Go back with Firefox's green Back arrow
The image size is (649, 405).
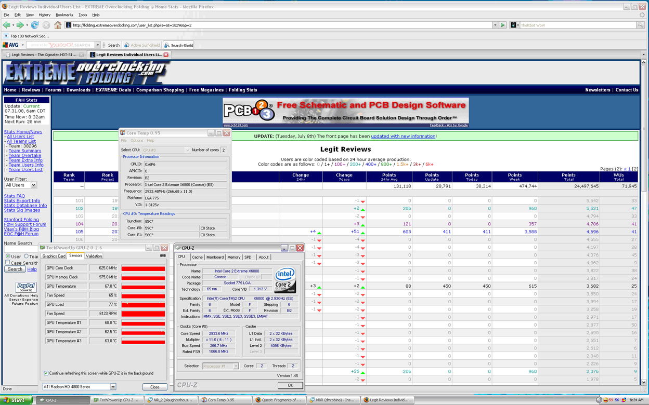pos(6,25)
